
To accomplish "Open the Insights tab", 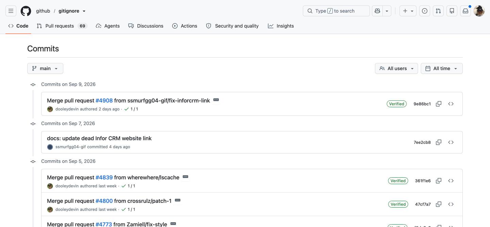I will click(281, 26).
